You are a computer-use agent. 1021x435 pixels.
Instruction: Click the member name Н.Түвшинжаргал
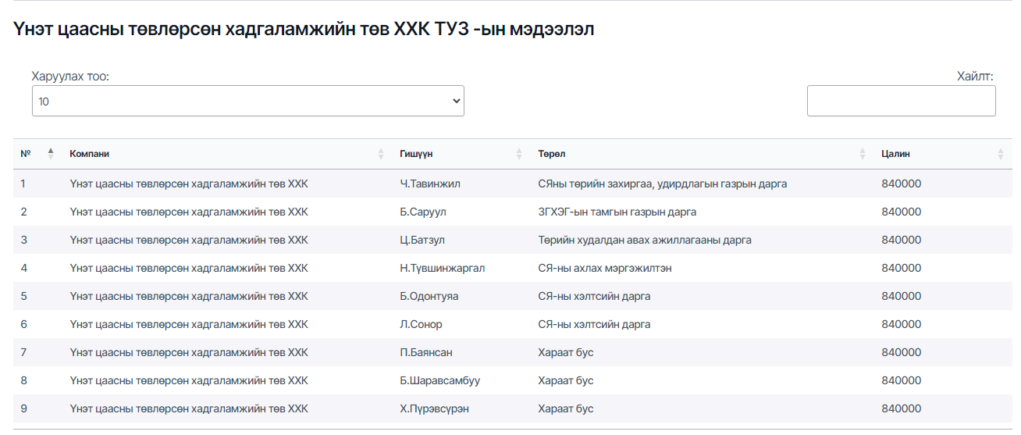point(442,268)
